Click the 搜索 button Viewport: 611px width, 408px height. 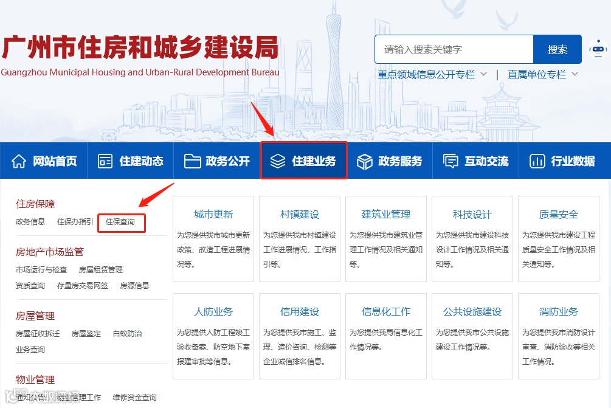557,49
